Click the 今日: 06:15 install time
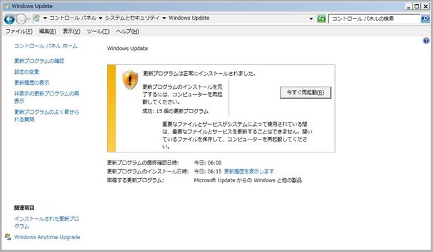Screen dimensions: 433x252 [x=208, y=171]
